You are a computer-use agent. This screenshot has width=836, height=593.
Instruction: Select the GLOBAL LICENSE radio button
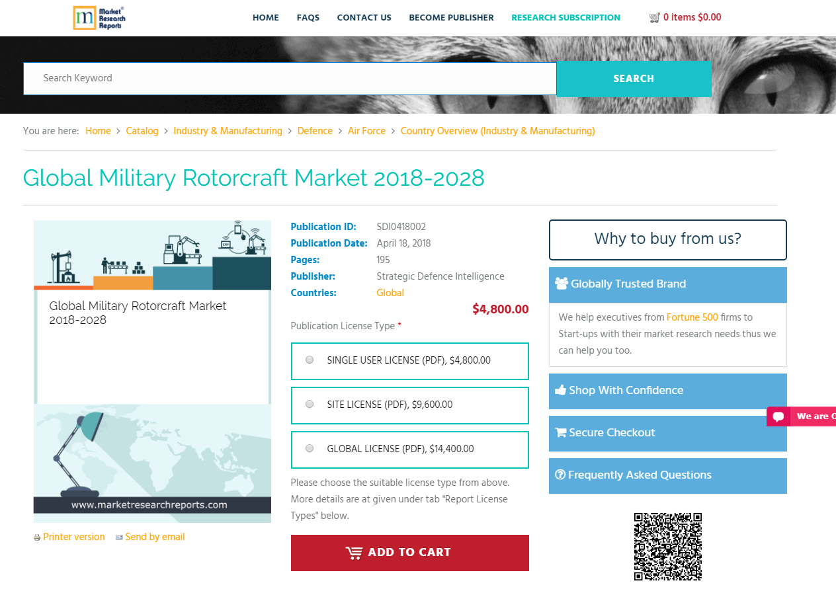pos(309,448)
